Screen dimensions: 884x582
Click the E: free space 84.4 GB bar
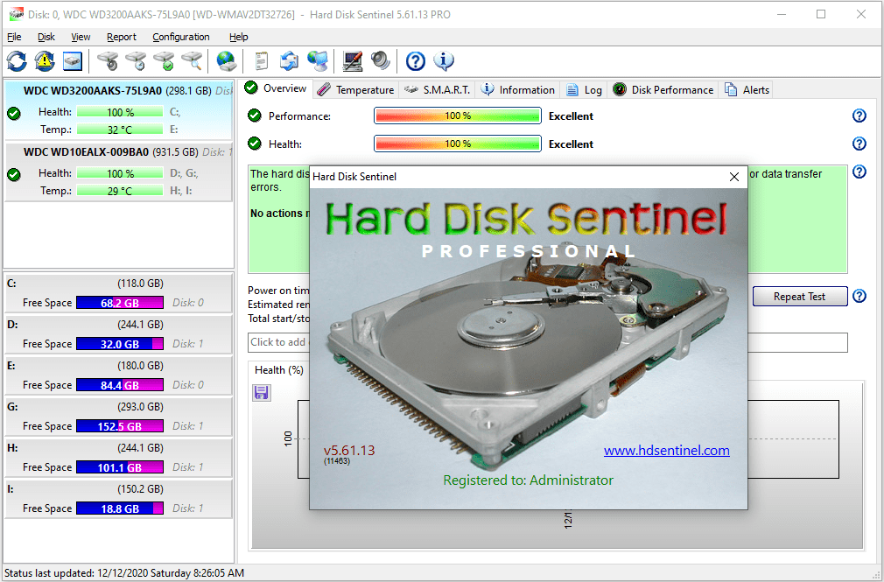point(120,385)
